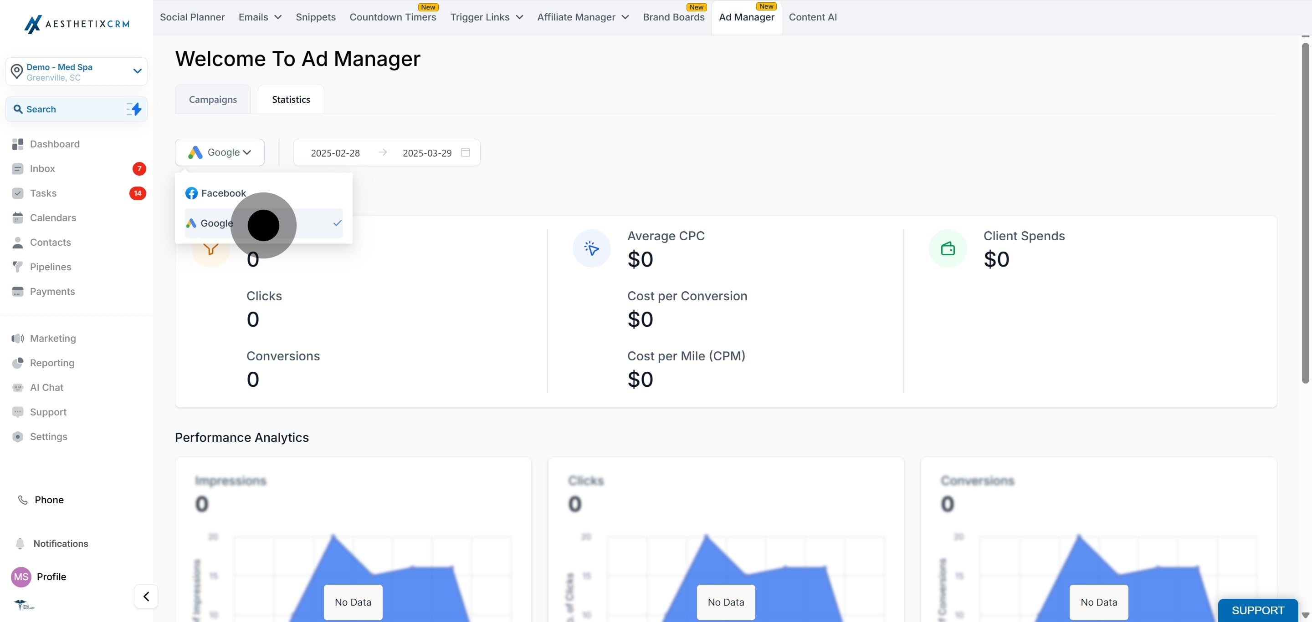
Task: Open the Google platform dropdown
Action: click(220, 152)
